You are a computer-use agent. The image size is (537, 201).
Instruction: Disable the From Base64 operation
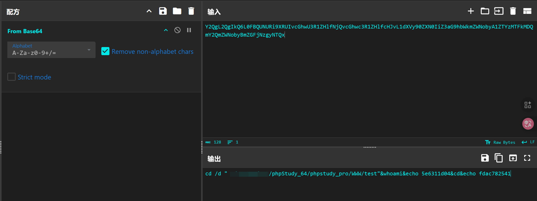point(177,30)
